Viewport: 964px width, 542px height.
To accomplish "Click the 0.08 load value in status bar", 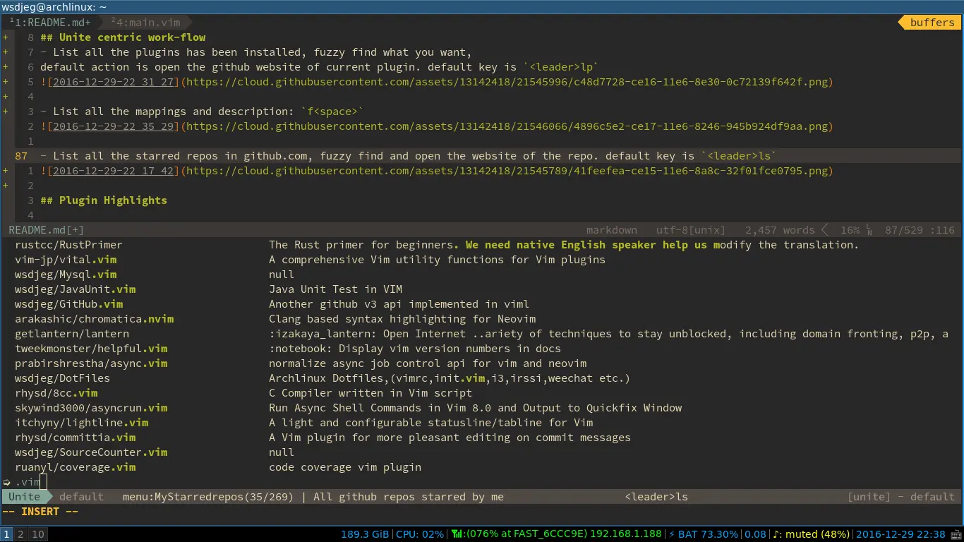I will [755, 534].
